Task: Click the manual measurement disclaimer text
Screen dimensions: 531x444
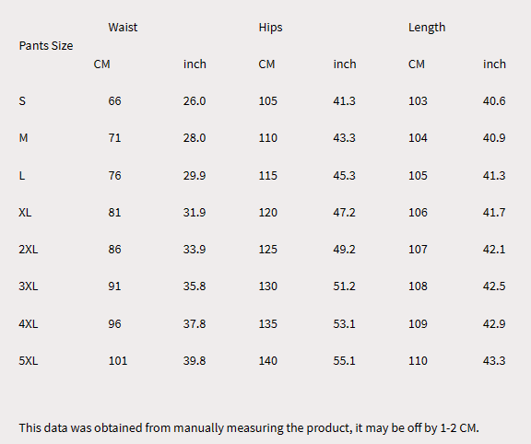Action: (249, 427)
